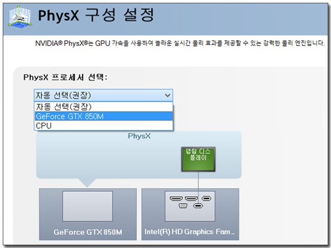This screenshot has width=331, height=248.
Task: Click the GeForce GTX 850M label below card
Action: click(x=87, y=232)
